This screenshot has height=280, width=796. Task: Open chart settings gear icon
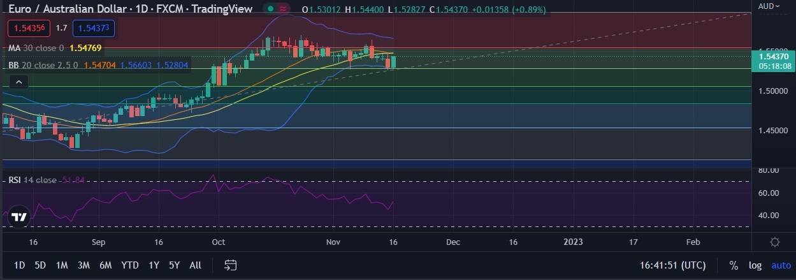(x=775, y=242)
